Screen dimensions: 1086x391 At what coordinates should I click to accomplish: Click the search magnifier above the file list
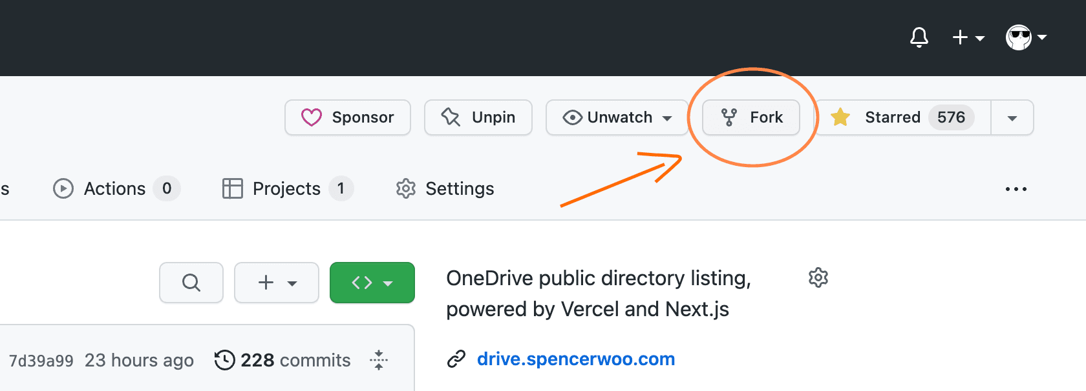click(x=191, y=283)
